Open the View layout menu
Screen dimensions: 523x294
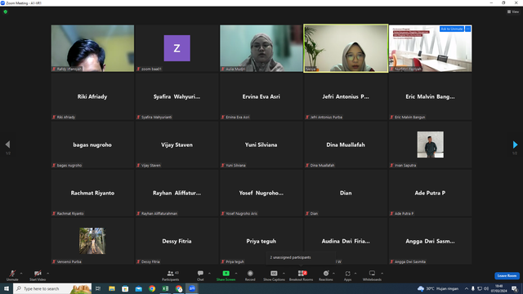click(513, 11)
